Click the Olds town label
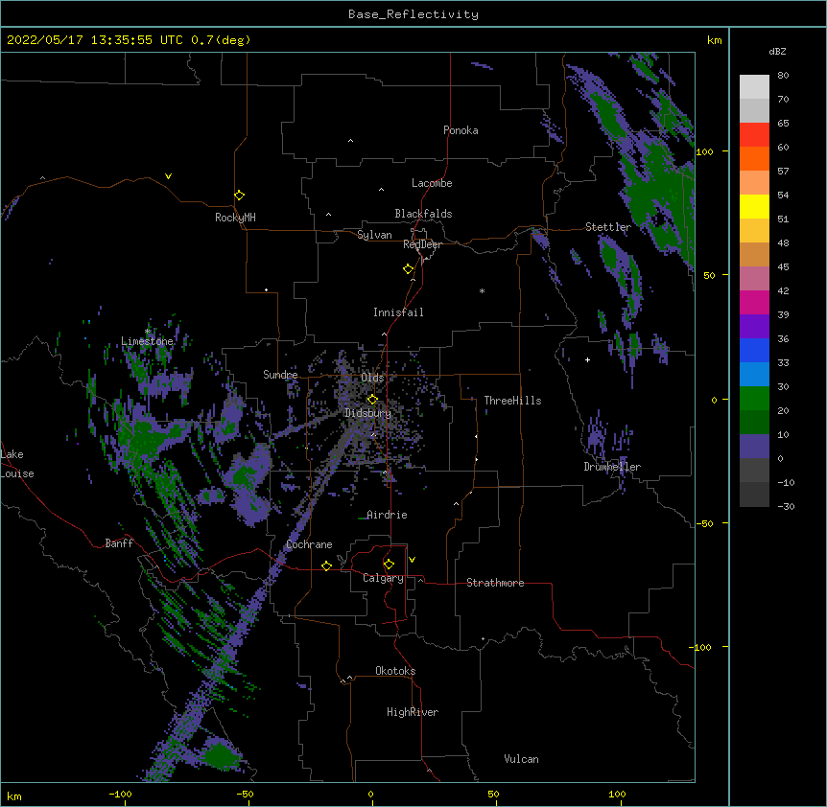This screenshot has height=807, width=827. [372, 378]
